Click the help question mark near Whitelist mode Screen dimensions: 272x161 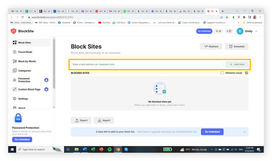click(x=246, y=73)
